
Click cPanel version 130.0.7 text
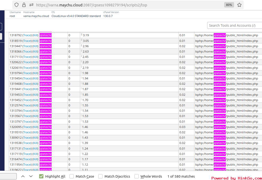point(108,16)
